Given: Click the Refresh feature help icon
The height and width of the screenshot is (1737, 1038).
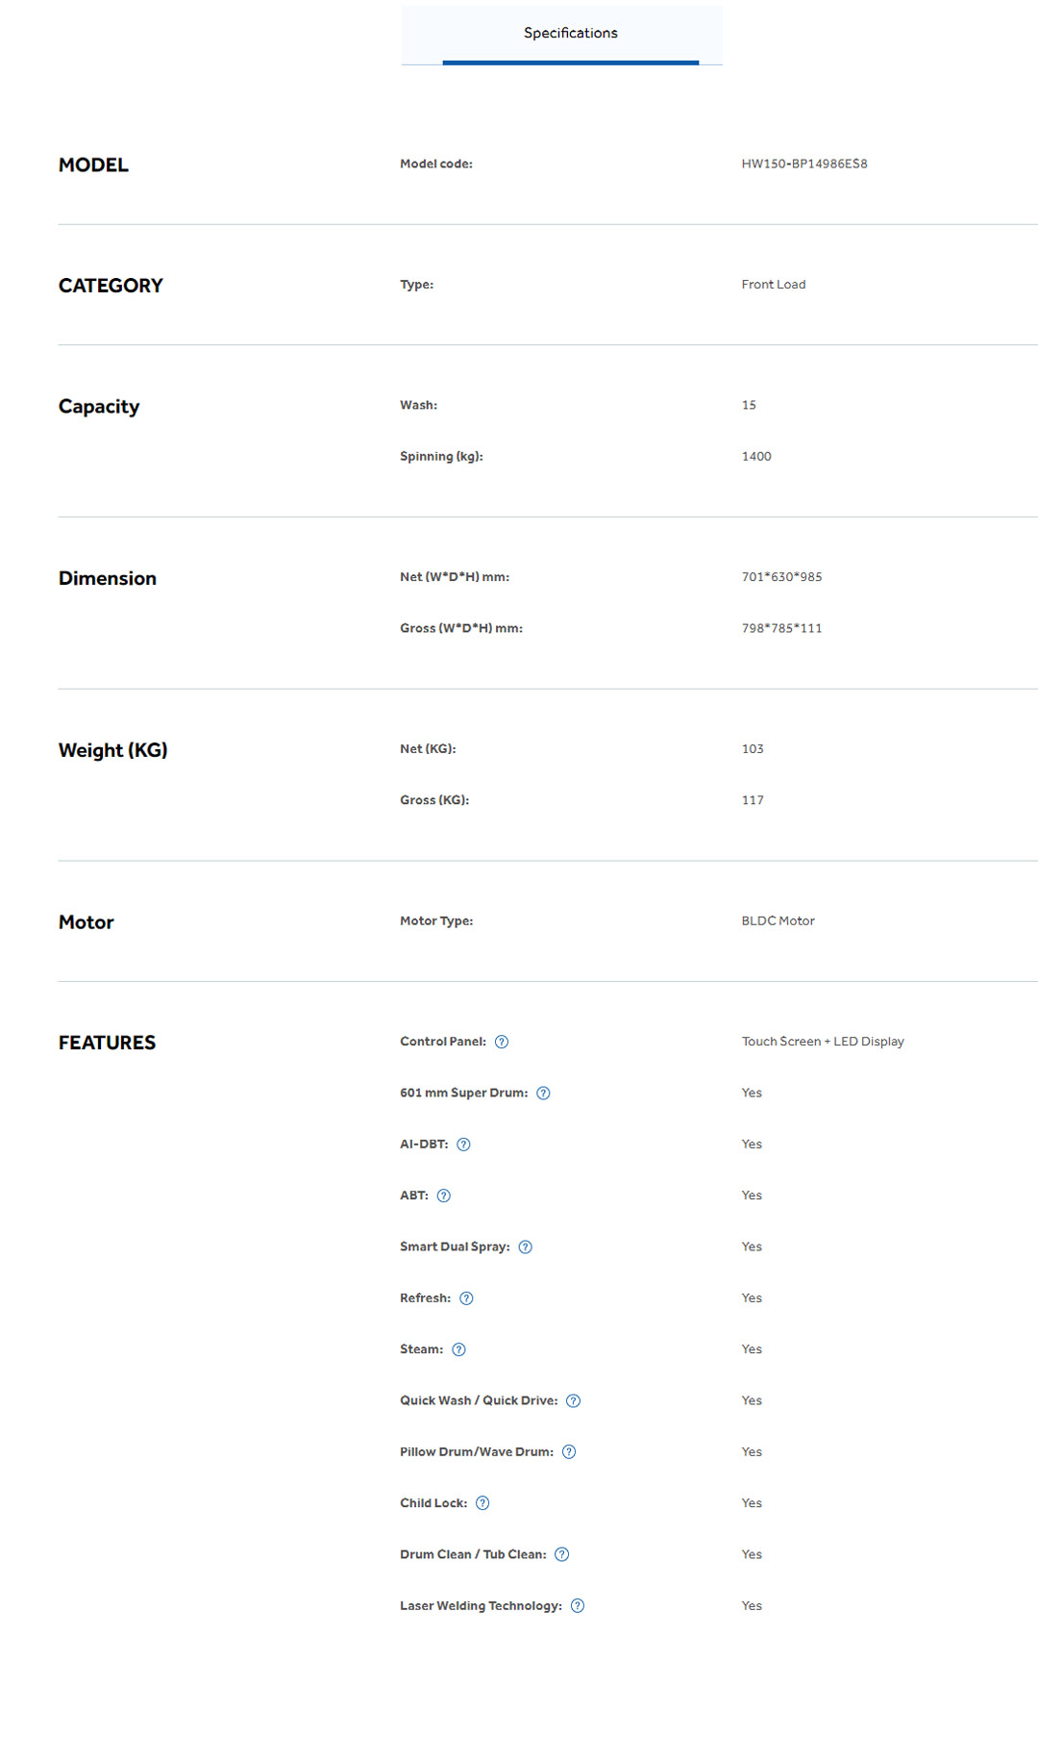Looking at the screenshot, I should (x=466, y=1298).
